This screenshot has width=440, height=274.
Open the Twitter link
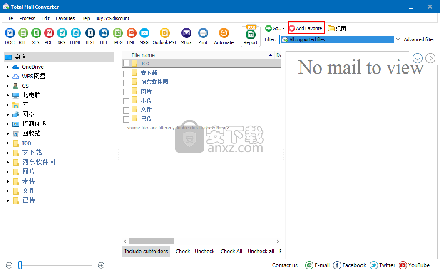383,265
